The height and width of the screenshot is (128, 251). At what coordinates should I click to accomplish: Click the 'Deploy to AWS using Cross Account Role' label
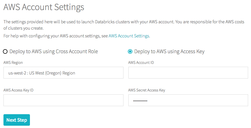[54, 51]
